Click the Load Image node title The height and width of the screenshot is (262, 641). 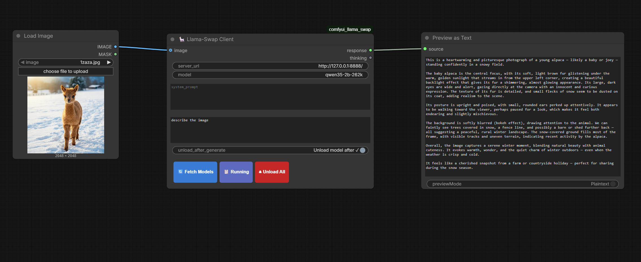coord(38,36)
